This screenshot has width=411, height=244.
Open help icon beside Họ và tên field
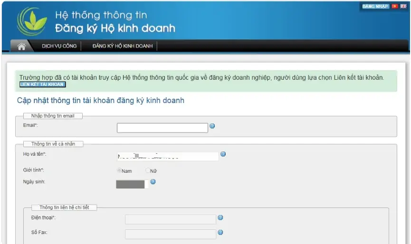pyautogui.click(x=223, y=154)
